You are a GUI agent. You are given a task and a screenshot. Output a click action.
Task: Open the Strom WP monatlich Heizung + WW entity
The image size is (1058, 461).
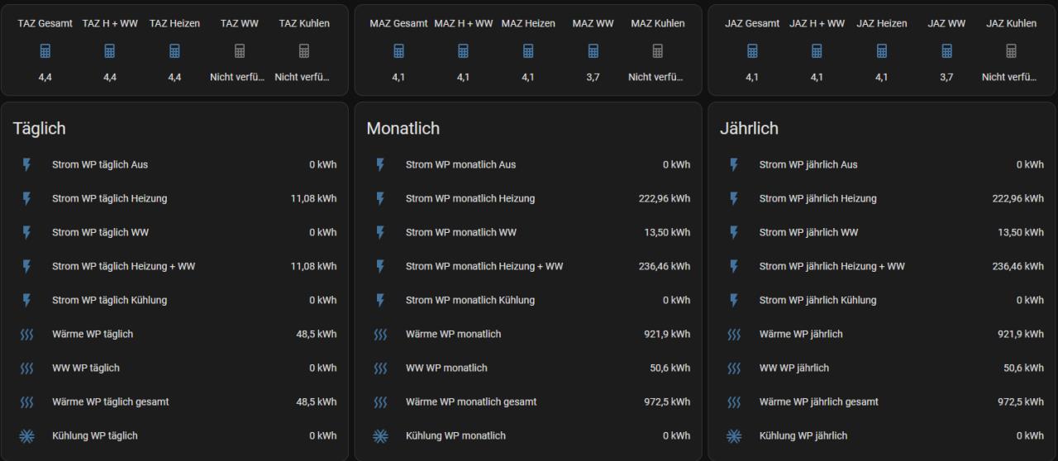tap(484, 266)
